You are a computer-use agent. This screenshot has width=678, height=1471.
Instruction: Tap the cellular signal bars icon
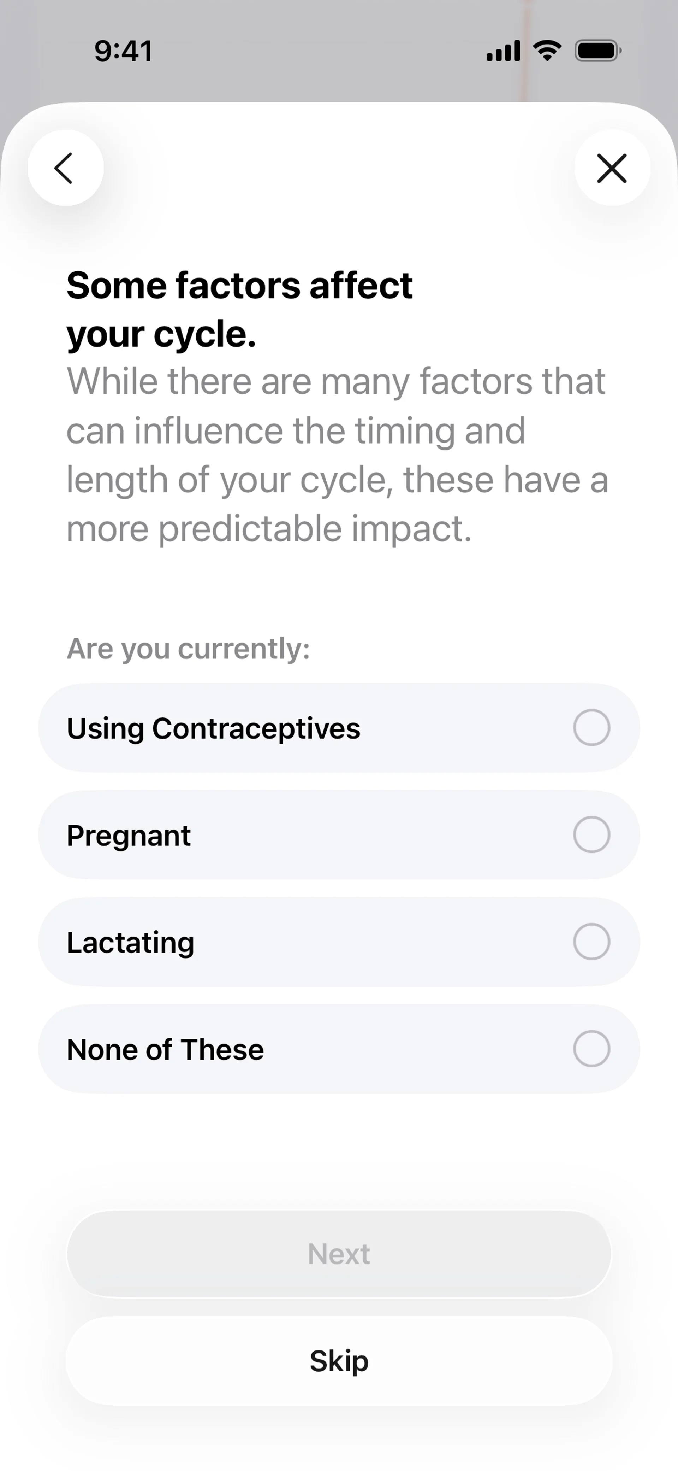click(503, 51)
